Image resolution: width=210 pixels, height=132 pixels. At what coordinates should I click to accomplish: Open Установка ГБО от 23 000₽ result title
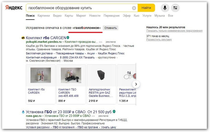click(x=69, y=112)
